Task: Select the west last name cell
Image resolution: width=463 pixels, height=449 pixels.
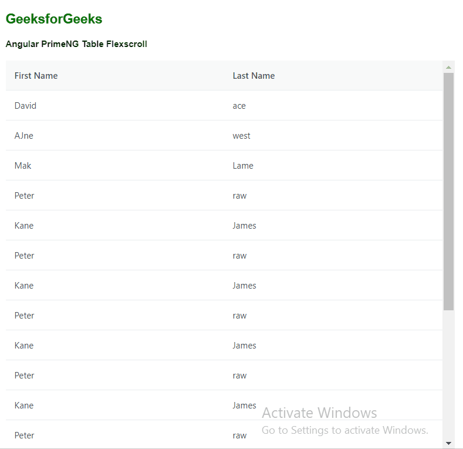Action: [241, 136]
